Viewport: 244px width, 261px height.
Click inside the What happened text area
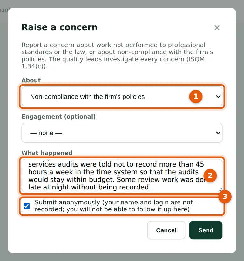point(122,176)
